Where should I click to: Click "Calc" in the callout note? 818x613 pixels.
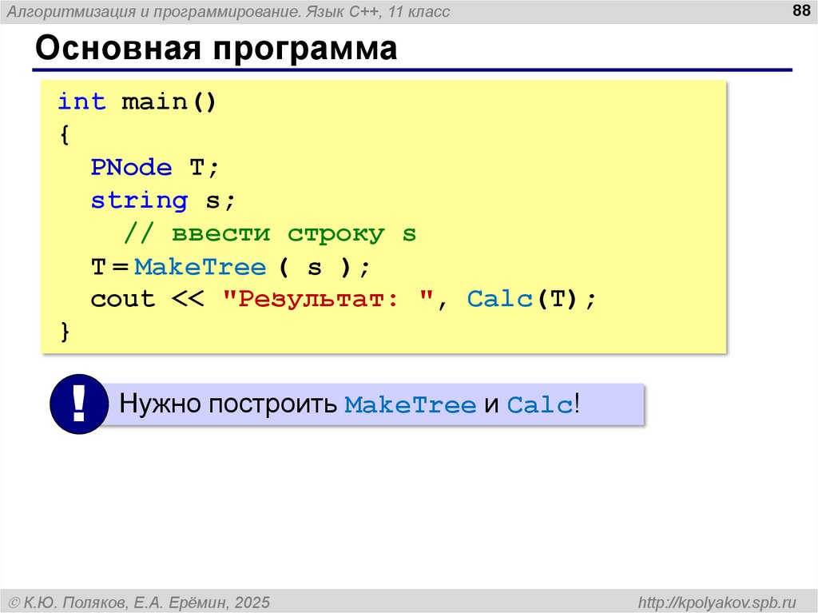pos(539,405)
